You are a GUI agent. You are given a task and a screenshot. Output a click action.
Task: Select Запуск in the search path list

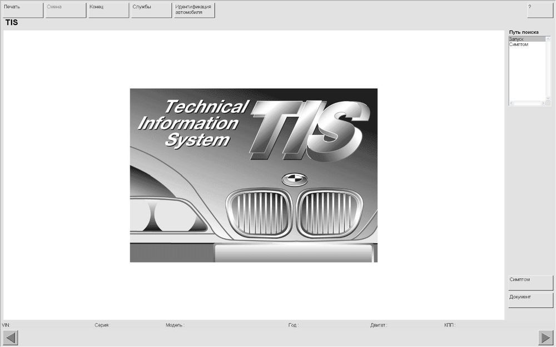coord(527,39)
